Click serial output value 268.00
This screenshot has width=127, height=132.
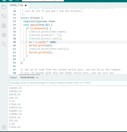(x=13, y=98)
